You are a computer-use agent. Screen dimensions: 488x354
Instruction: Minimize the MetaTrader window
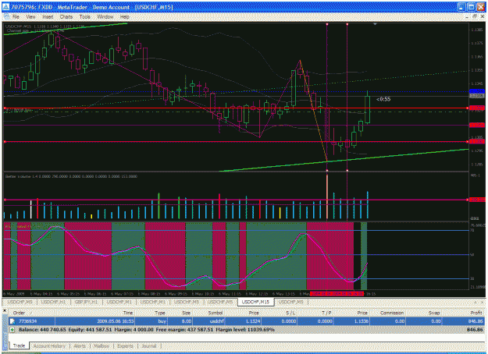point(461,7)
